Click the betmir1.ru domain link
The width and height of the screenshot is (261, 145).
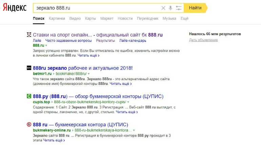click(x=42, y=74)
